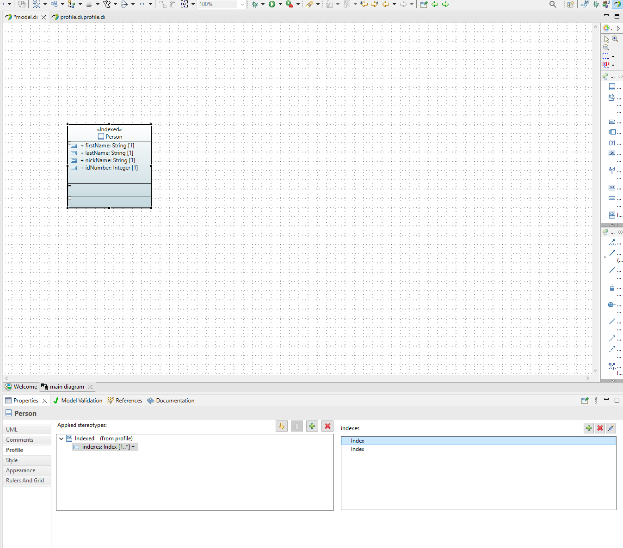The image size is (623, 548).
Task: Select the second Index entry in list
Action: 358,449
